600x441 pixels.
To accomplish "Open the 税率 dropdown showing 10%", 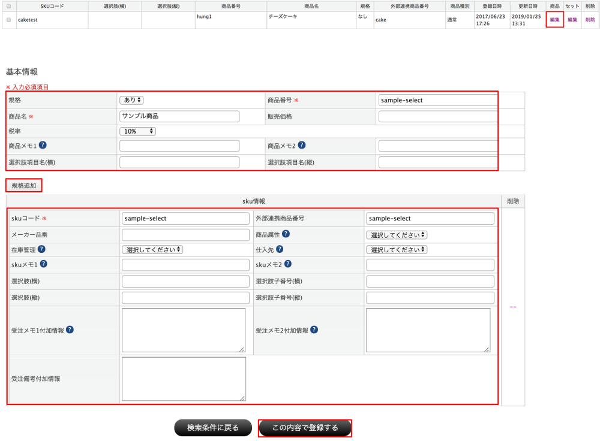I will pos(138,131).
